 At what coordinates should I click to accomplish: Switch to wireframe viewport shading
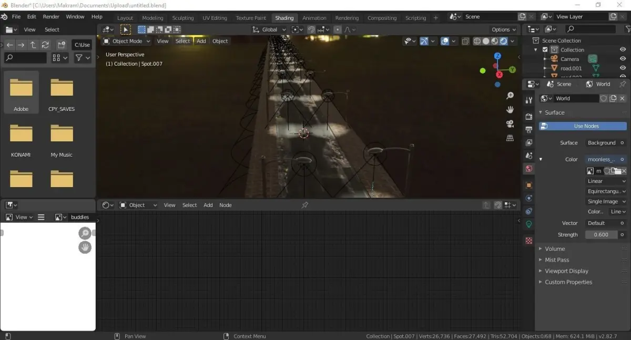coord(477,41)
